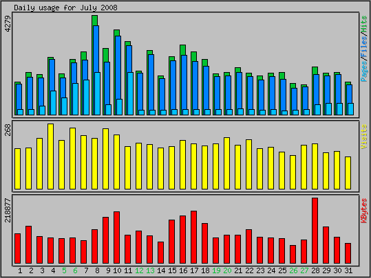Click day label 30 on the x-axis
This screenshot has height=278, width=371.
(337, 270)
